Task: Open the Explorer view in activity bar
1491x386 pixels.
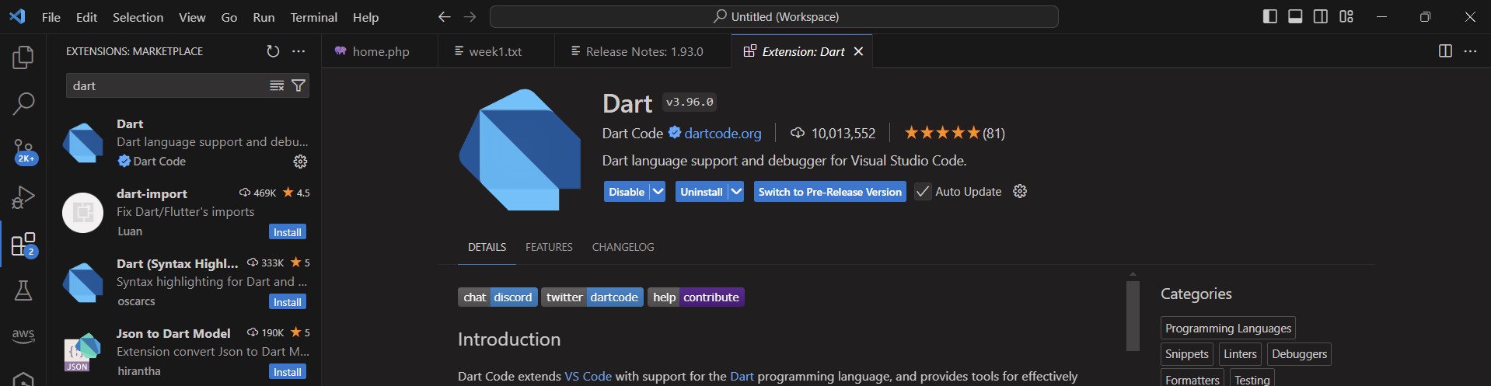Action: pos(23,57)
